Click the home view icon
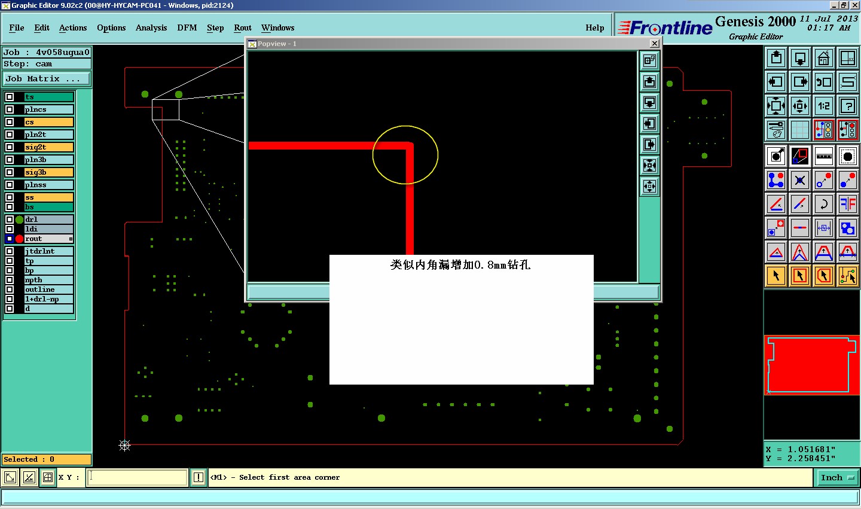 pos(824,58)
